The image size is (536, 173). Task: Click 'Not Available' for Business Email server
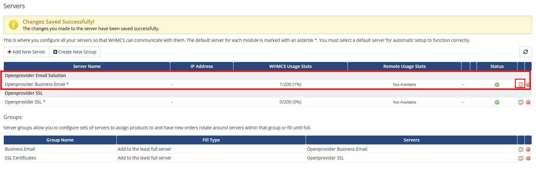tap(404, 85)
